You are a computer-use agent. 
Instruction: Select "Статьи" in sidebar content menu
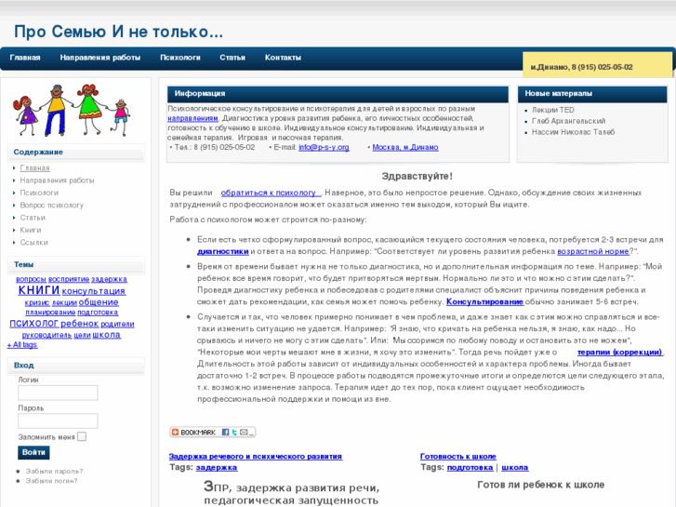pyautogui.click(x=33, y=218)
